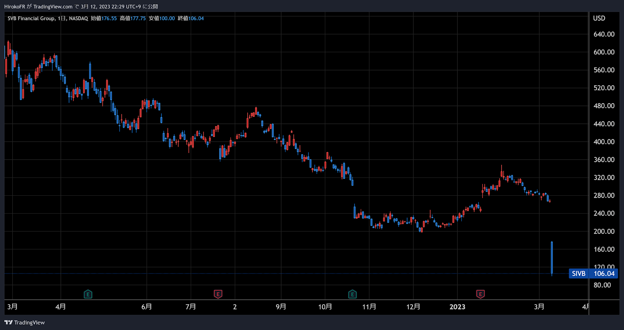
Task: Click the green earnings marker in late April
Action: [x=88, y=294]
